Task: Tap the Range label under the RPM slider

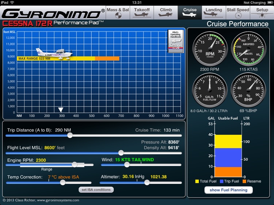Action: (x=47, y=169)
